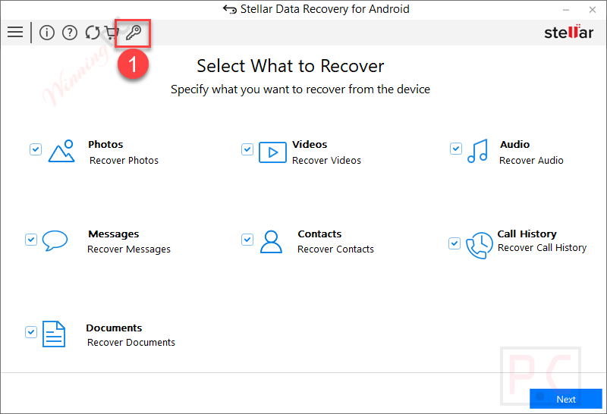Uncheck the Photos checkbox
The width and height of the screenshot is (607, 414).
pos(36,149)
